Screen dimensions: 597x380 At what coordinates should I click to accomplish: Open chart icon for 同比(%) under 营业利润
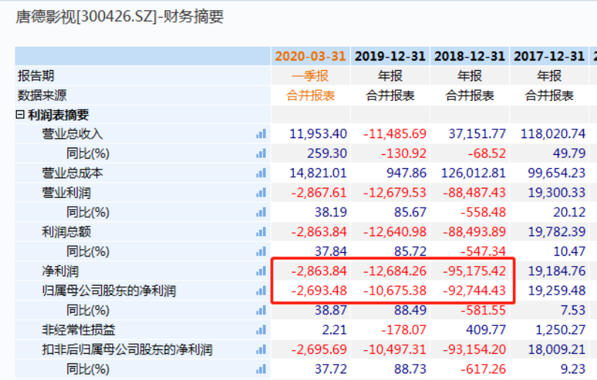point(262,212)
